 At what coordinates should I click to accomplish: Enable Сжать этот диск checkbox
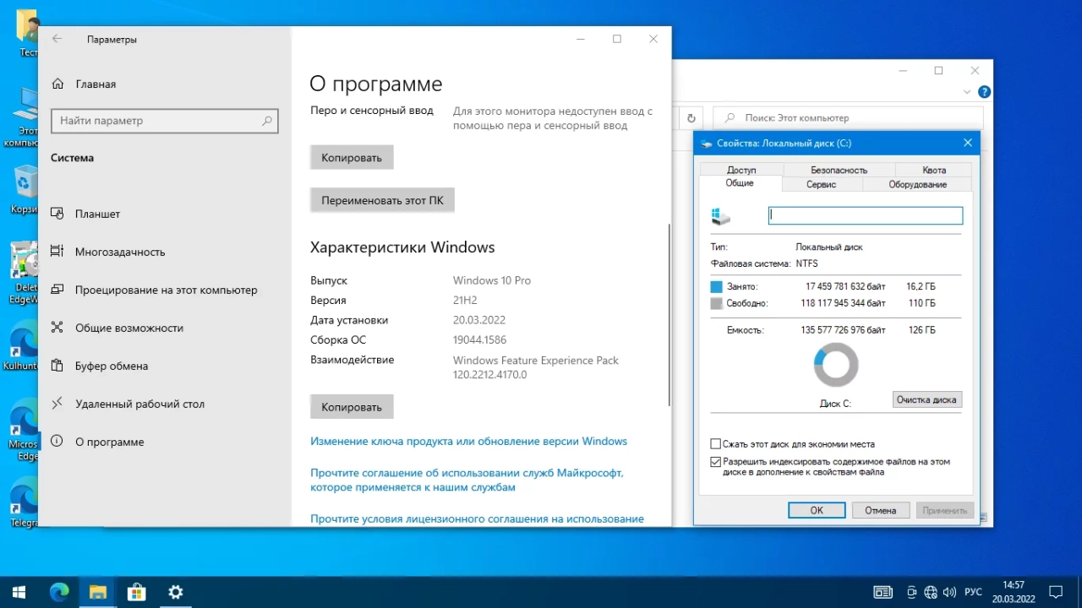pos(716,443)
